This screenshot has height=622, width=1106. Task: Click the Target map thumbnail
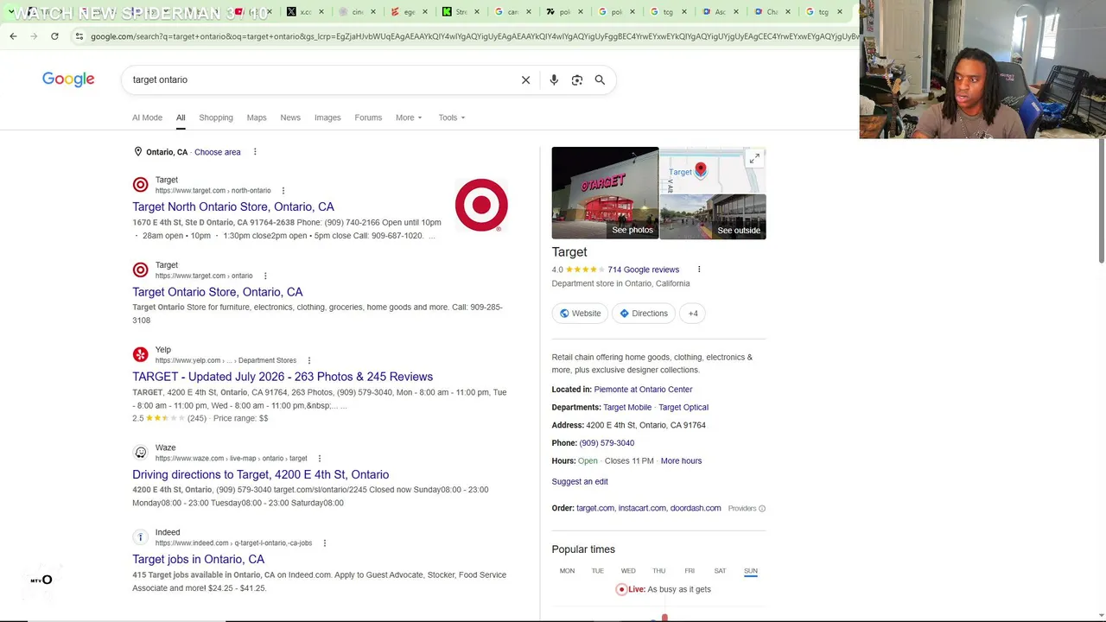(x=713, y=170)
